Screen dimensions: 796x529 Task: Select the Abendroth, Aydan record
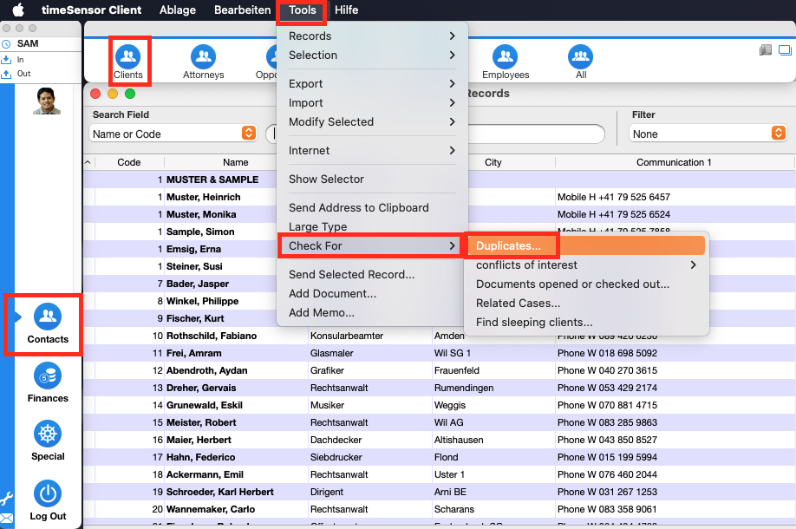(439, 370)
